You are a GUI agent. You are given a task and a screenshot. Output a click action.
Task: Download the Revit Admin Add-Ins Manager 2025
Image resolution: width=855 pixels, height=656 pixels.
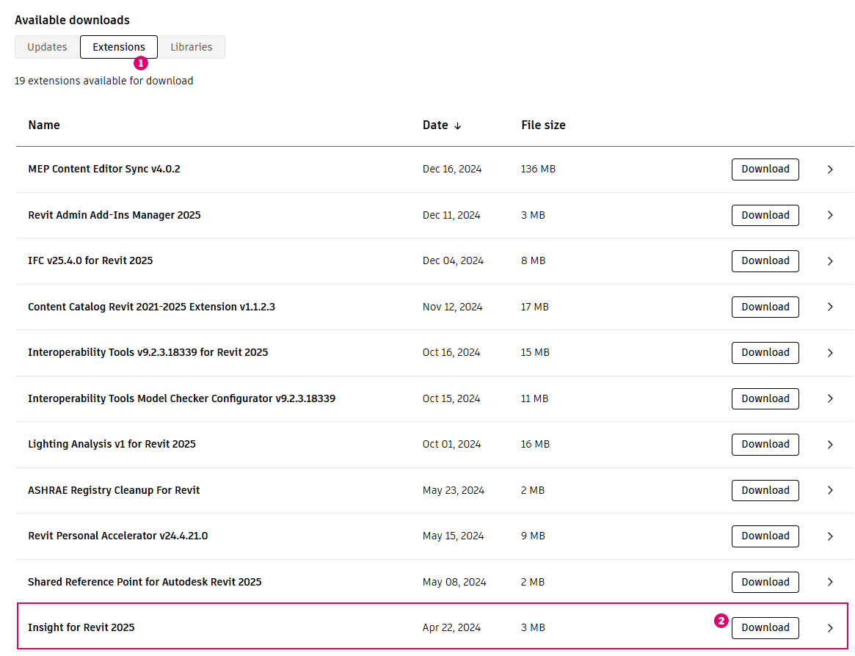pos(765,215)
